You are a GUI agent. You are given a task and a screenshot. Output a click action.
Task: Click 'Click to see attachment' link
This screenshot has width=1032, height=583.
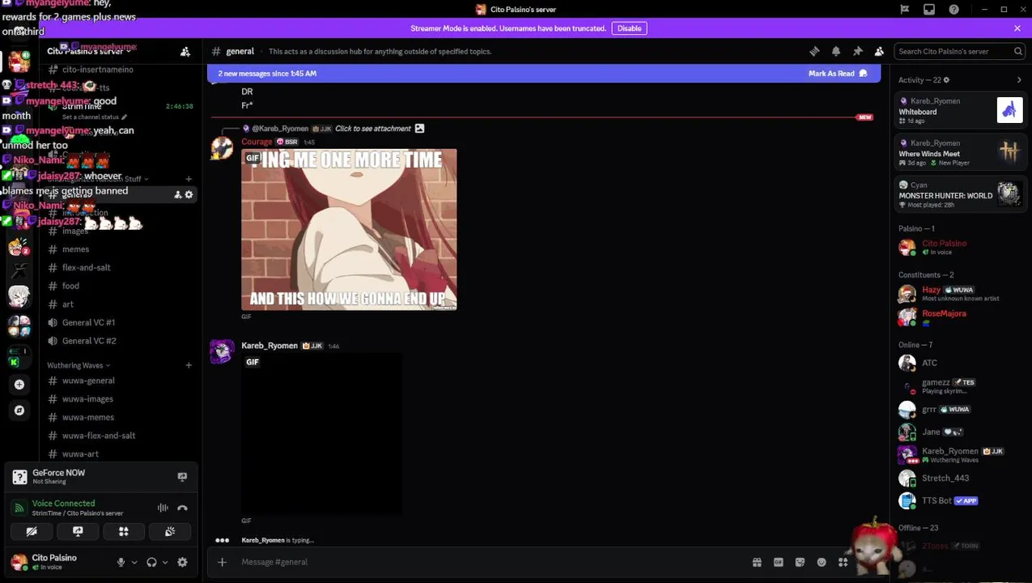click(x=373, y=129)
